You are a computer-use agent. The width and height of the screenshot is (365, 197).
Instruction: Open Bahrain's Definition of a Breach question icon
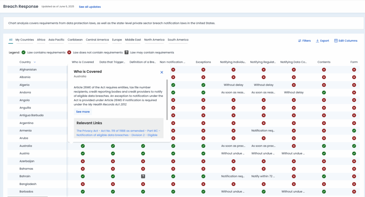coord(143,176)
